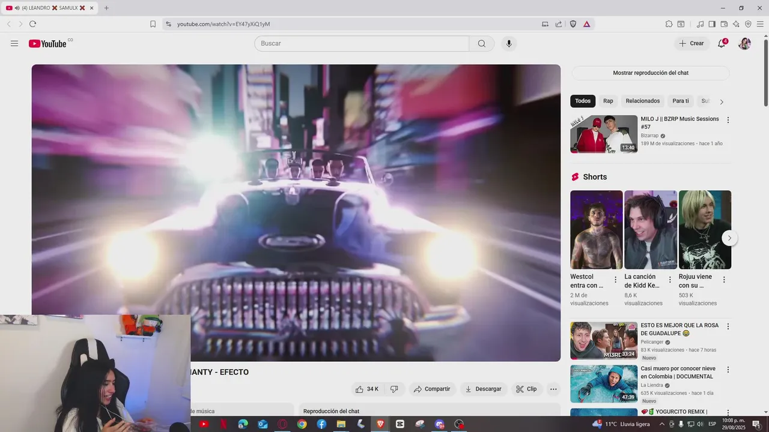Screen dimensions: 769x432
Task: Open File Explorer from the taskbar
Action: point(341,424)
